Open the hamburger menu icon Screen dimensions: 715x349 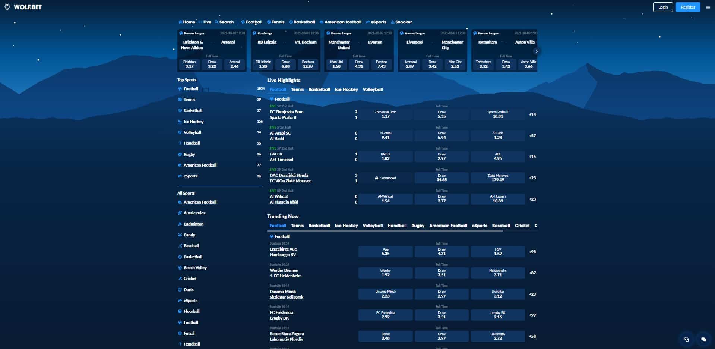pyautogui.click(x=708, y=7)
